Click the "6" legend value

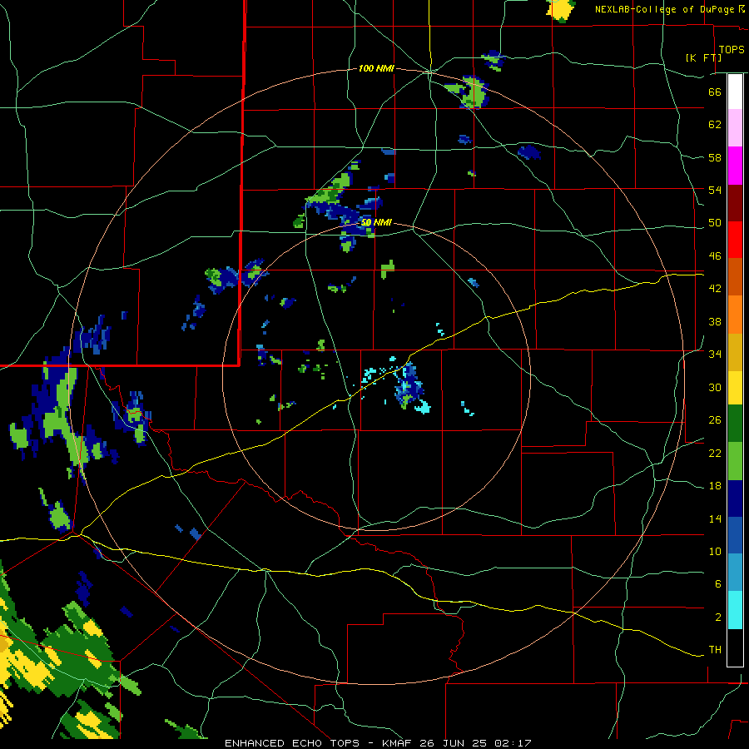[x=717, y=584]
